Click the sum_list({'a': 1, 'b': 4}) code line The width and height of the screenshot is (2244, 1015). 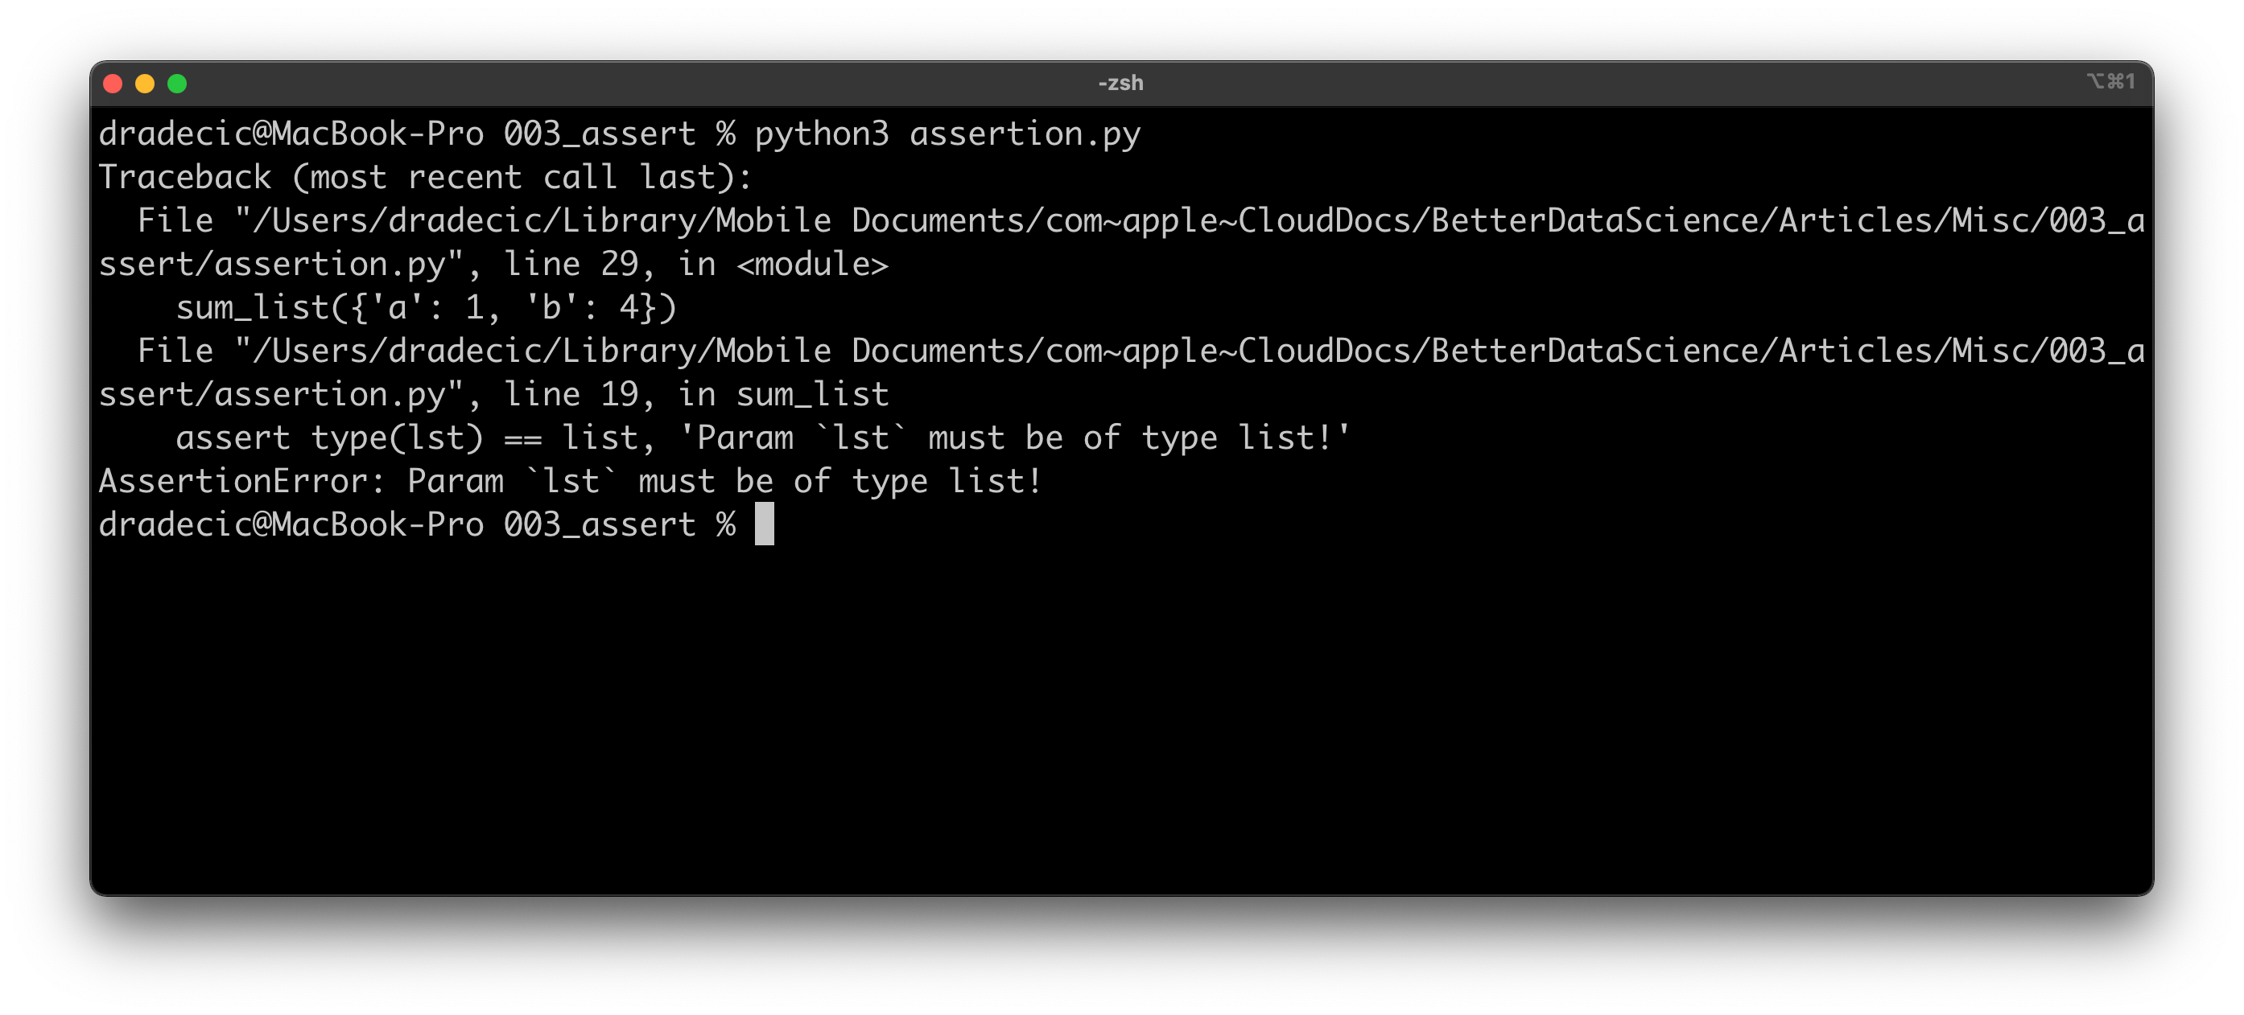pos(426,308)
